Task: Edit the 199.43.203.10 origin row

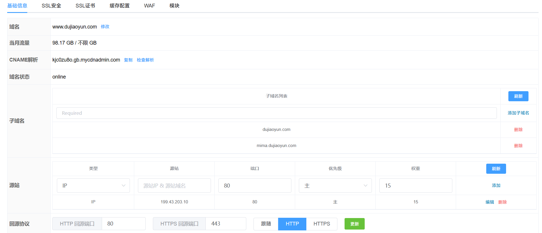Action: 490,202
